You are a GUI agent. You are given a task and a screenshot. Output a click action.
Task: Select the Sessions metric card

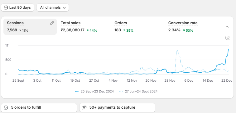(x=30, y=27)
